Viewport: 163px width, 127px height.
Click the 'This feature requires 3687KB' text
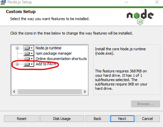pyautogui.click(x=121, y=80)
